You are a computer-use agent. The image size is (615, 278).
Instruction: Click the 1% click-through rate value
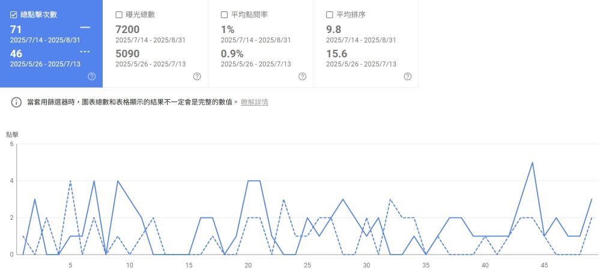click(229, 29)
